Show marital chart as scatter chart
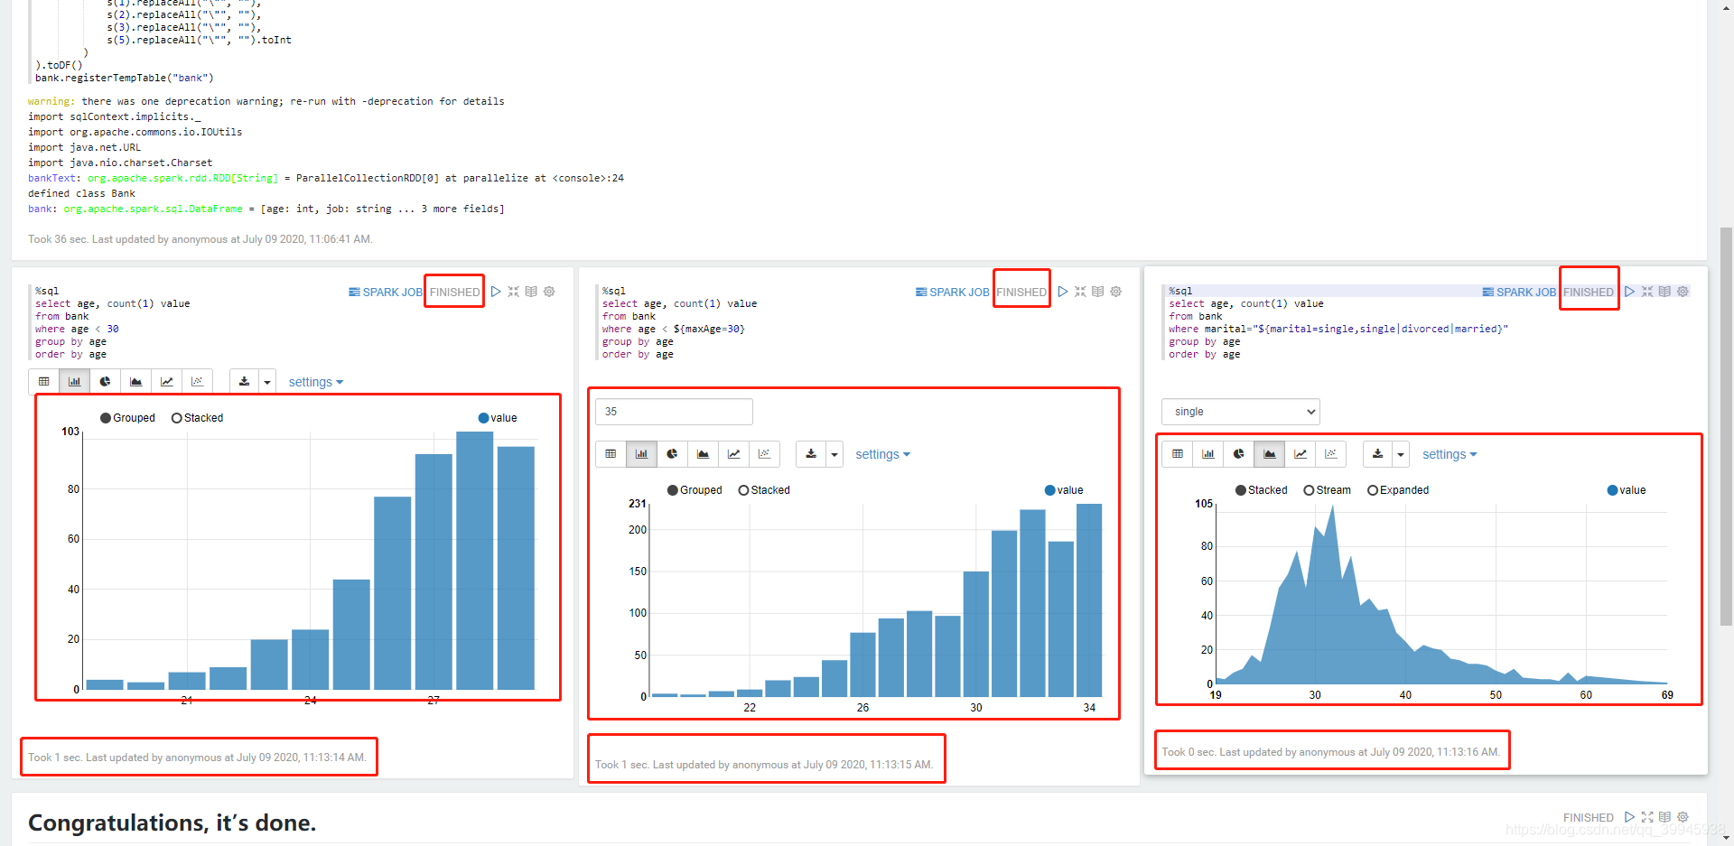Image resolution: width=1734 pixels, height=846 pixels. tap(1330, 454)
